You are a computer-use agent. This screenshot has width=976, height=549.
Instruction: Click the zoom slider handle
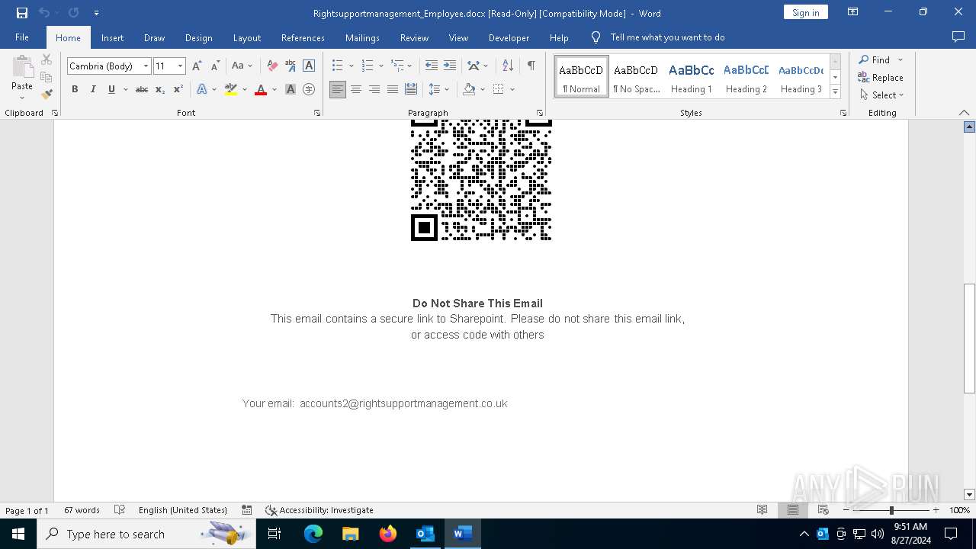(x=891, y=510)
